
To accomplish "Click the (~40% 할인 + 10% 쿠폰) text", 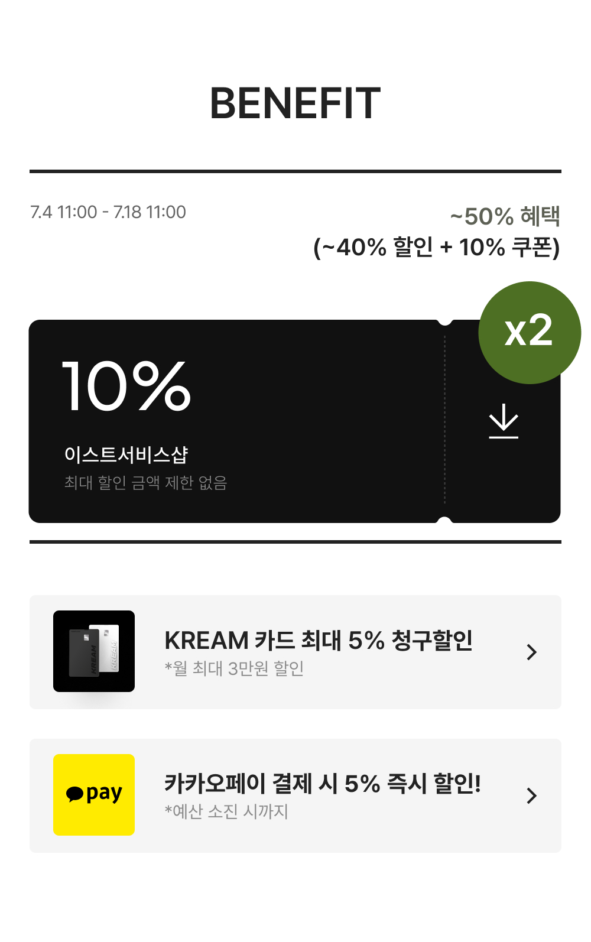I will coord(436,247).
